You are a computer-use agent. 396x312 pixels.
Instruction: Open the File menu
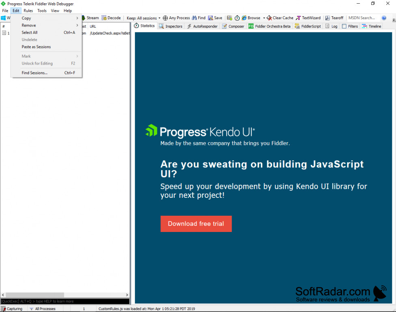5,11
